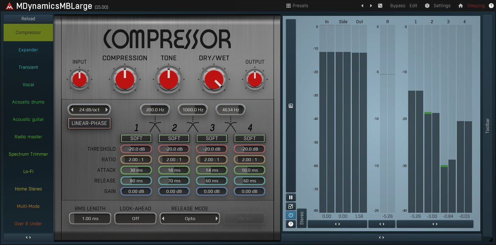Click the hexagon warning icon beside Settings

tap(427, 6)
